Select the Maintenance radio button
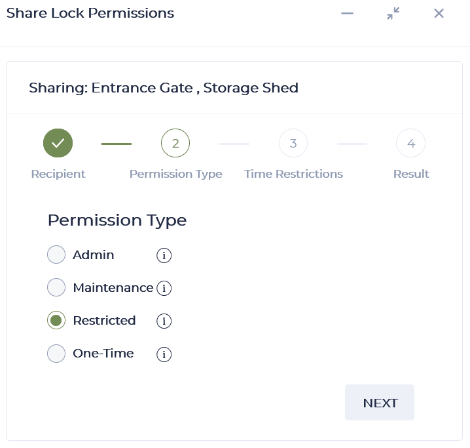The image size is (470, 448). click(56, 287)
